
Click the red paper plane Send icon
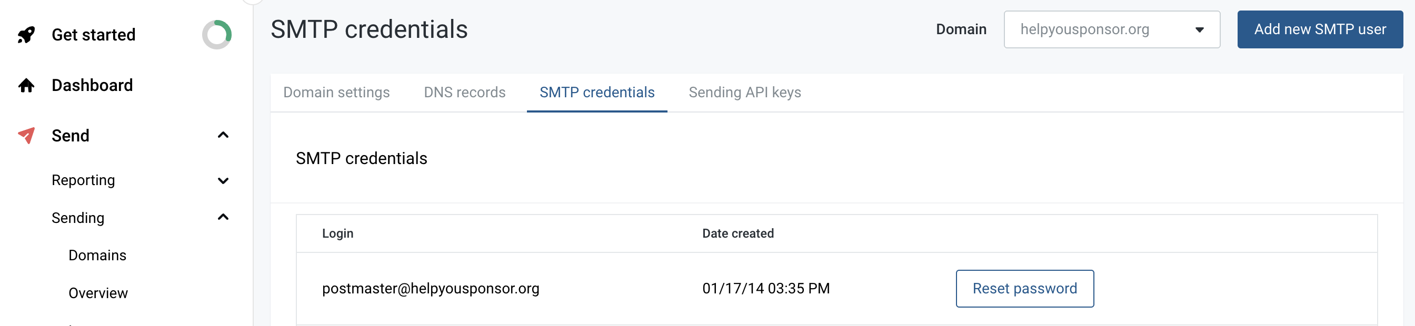tap(26, 136)
